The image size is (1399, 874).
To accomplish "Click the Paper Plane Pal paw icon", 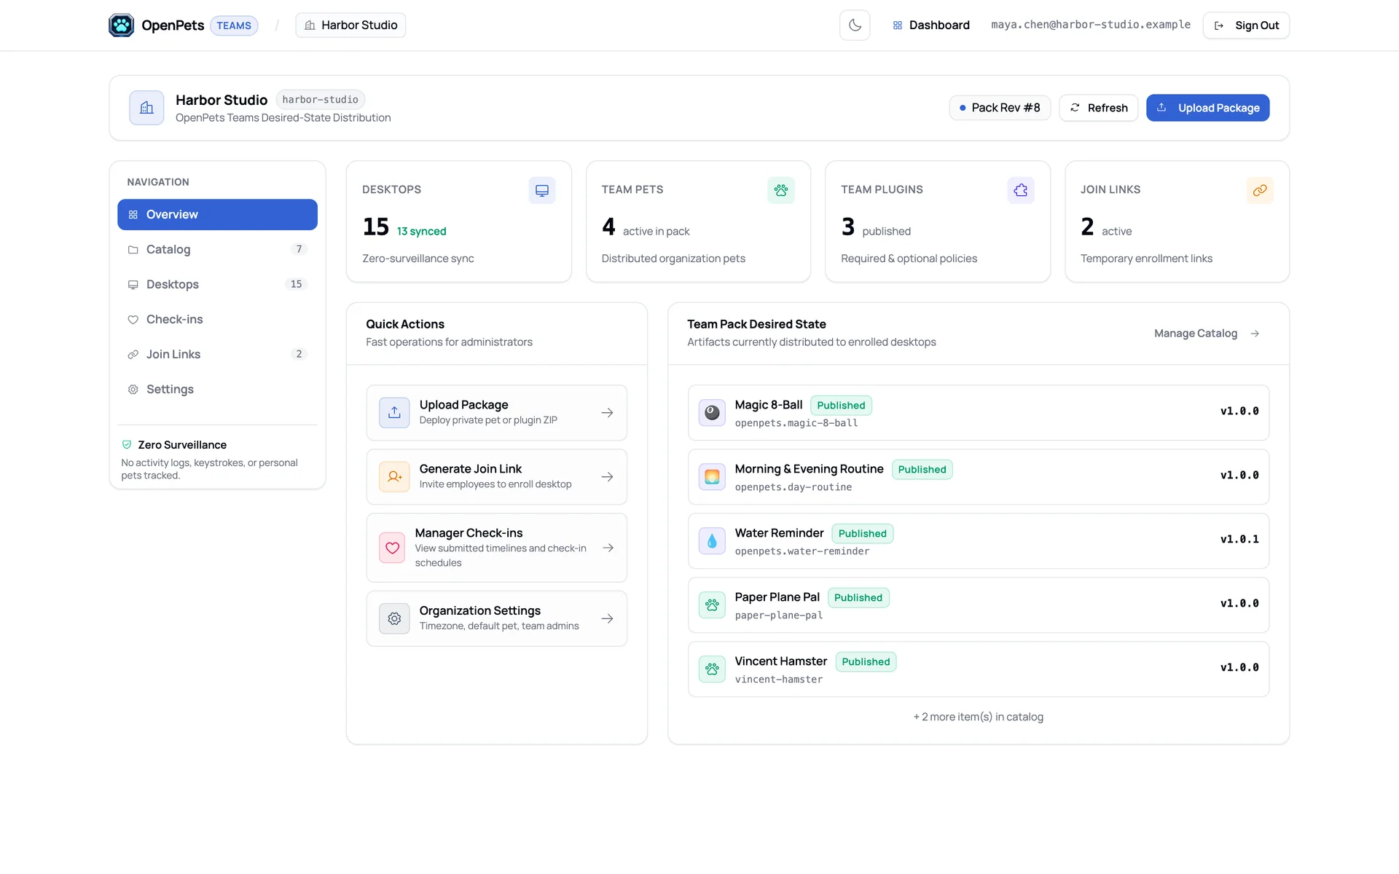I will 712,605.
